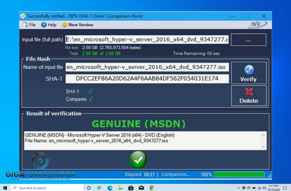
Task: Click the large green checkmark badge
Action: click(x=138, y=160)
